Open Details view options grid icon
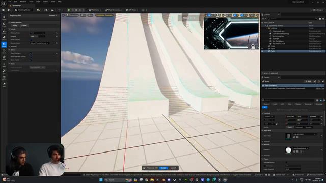This screenshot has width=326, height=183. pos(317,100)
